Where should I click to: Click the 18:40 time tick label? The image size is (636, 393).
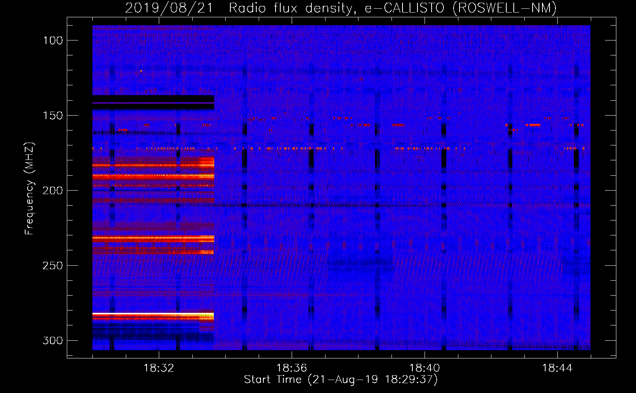pos(425,368)
